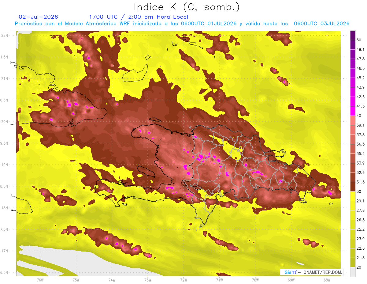The height and width of the screenshot is (284, 367).
Task: Click the '43.9' colorbar value
Action: tap(361, 87)
